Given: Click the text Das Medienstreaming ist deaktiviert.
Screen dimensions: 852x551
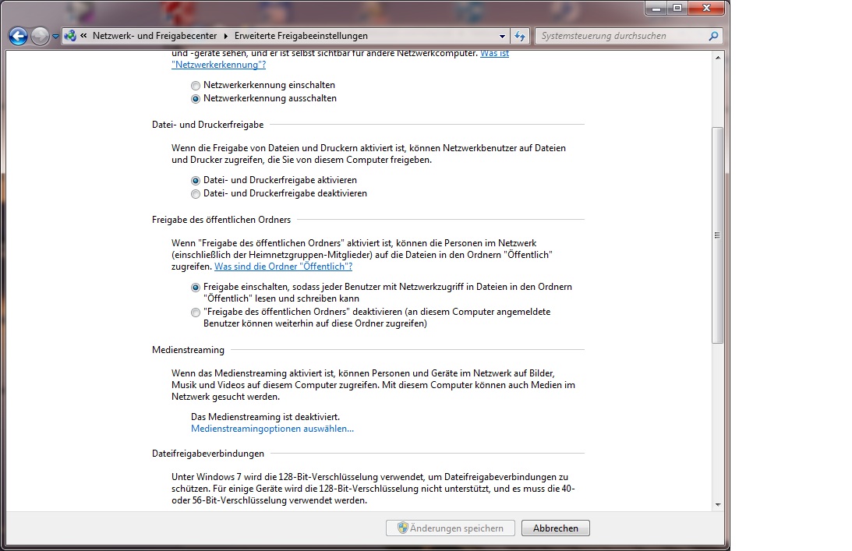Looking at the screenshot, I should coord(265,417).
